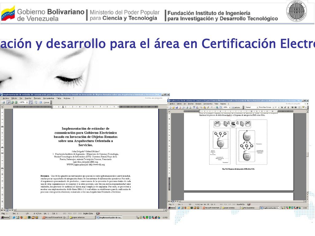Click the Cerrar preview button in left window
The image size is (315, 236).
[x=47, y=102]
